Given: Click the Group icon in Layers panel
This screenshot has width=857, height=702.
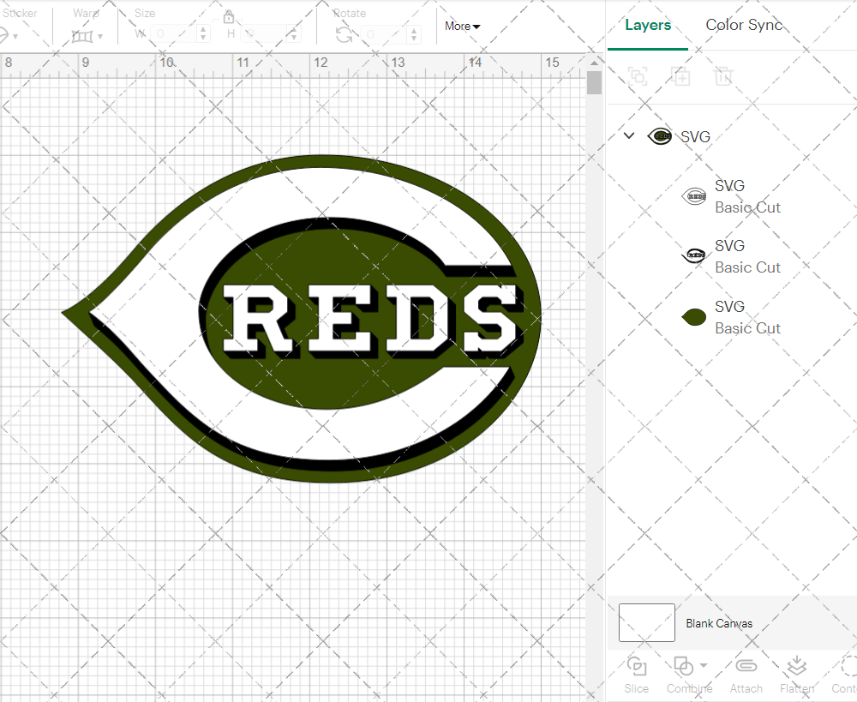Looking at the screenshot, I should point(638,76).
